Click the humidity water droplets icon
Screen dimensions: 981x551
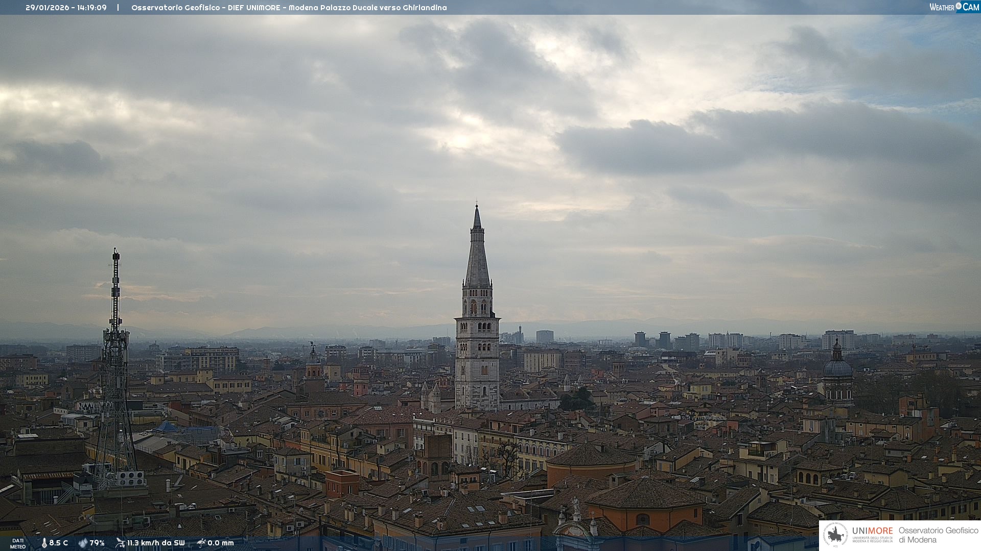[83, 543]
